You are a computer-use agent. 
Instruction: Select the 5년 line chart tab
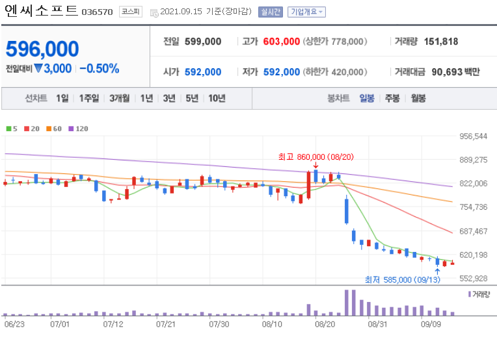192,99
